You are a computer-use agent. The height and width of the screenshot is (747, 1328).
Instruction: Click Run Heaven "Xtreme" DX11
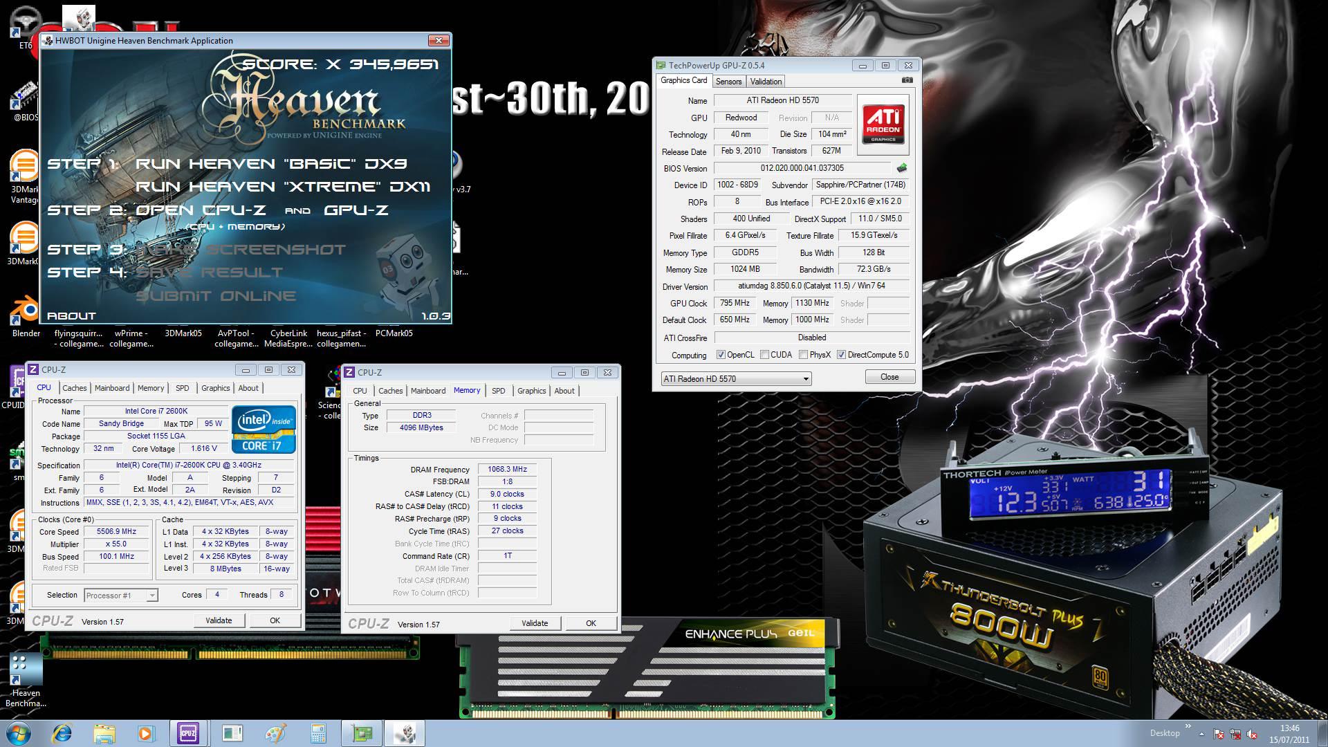[283, 187]
